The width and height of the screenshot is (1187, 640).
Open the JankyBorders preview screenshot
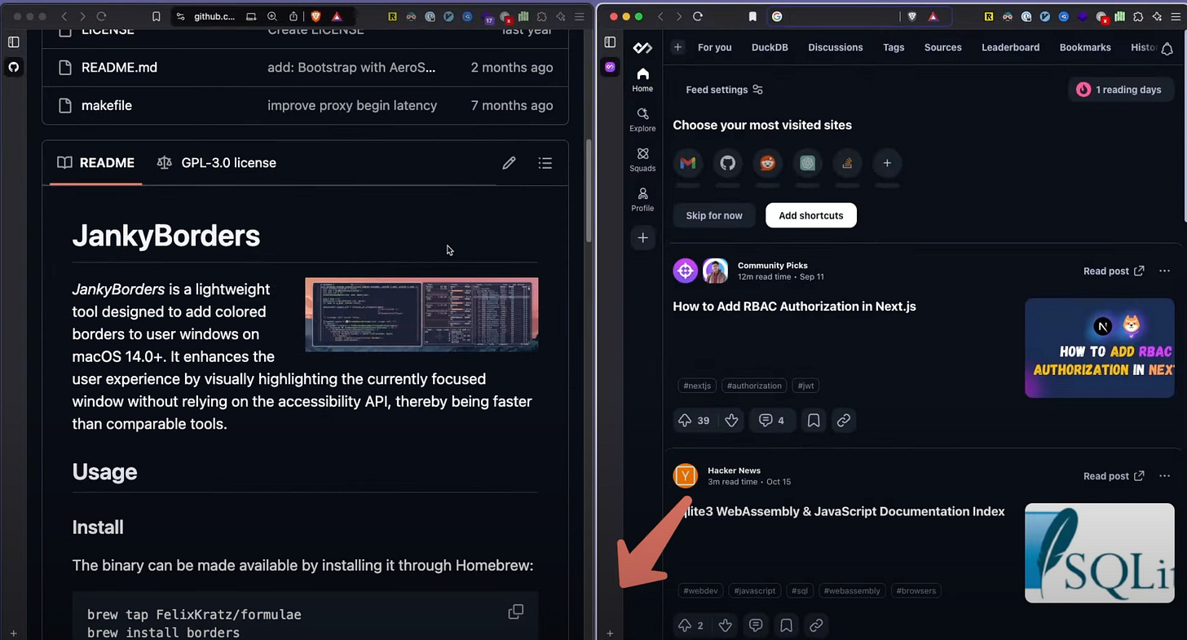coord(421,315)
